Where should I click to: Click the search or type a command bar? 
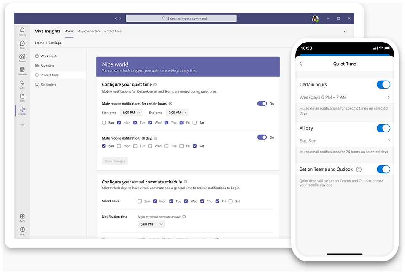point(181,18)
